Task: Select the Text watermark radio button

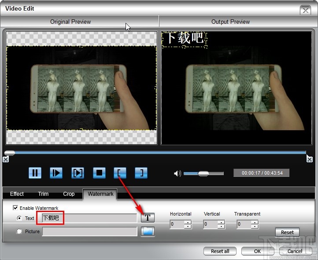Action: tap(19, 218)
